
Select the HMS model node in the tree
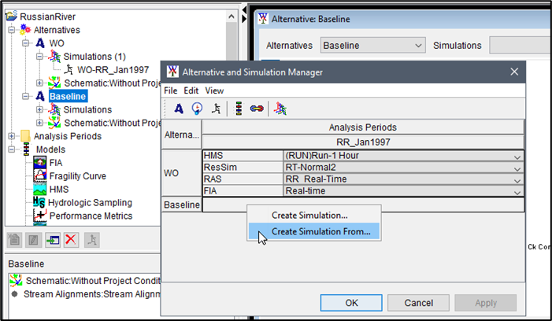coord(59,190)
